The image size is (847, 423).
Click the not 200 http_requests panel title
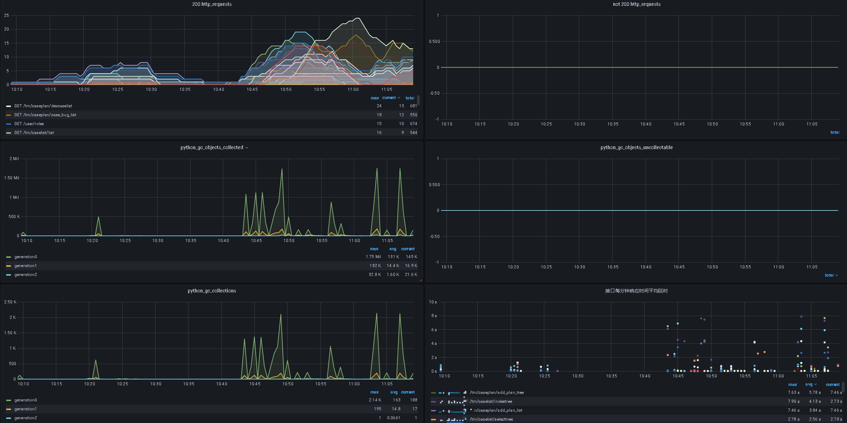[636, 4]
